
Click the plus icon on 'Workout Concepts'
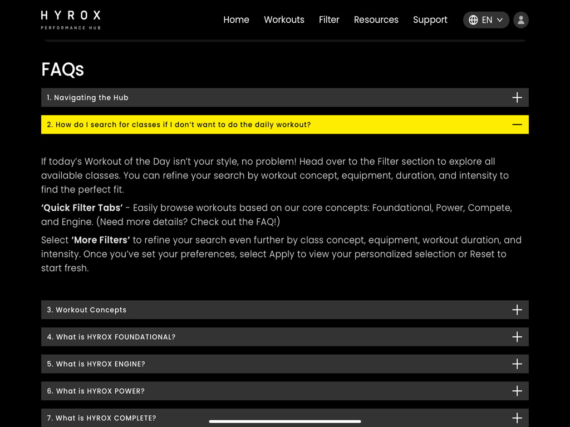[517, 310]
